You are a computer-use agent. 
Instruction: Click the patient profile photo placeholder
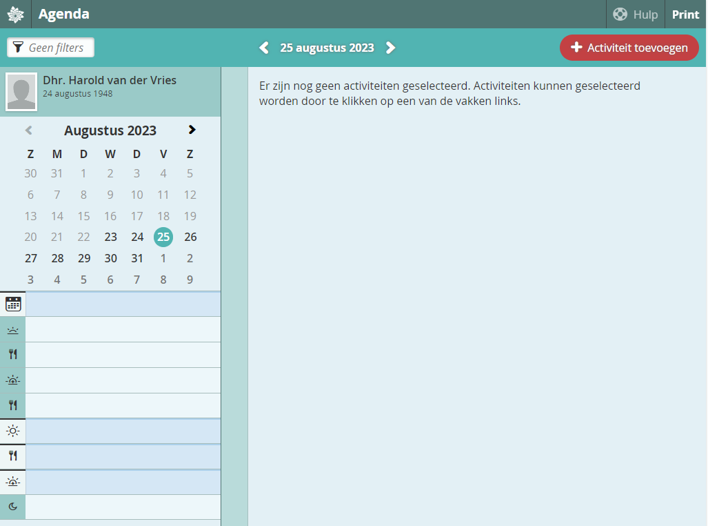coord(21,92)
